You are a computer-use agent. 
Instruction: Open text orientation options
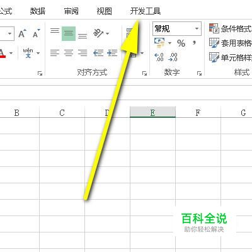[98, 33]
